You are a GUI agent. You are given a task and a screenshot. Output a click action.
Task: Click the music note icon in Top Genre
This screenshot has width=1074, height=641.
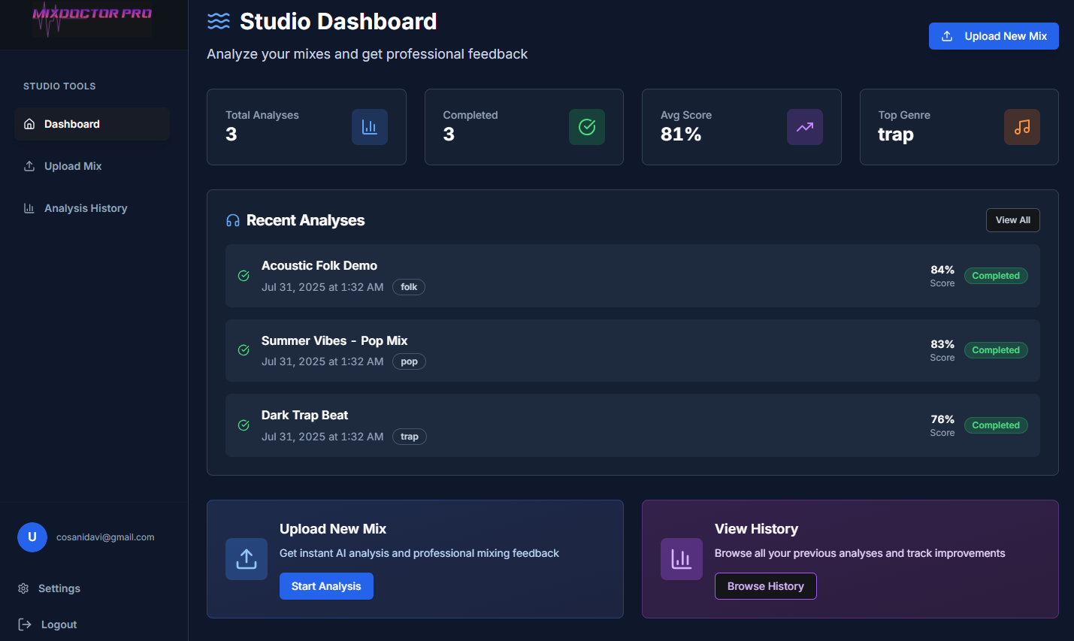coord(1022,127)
